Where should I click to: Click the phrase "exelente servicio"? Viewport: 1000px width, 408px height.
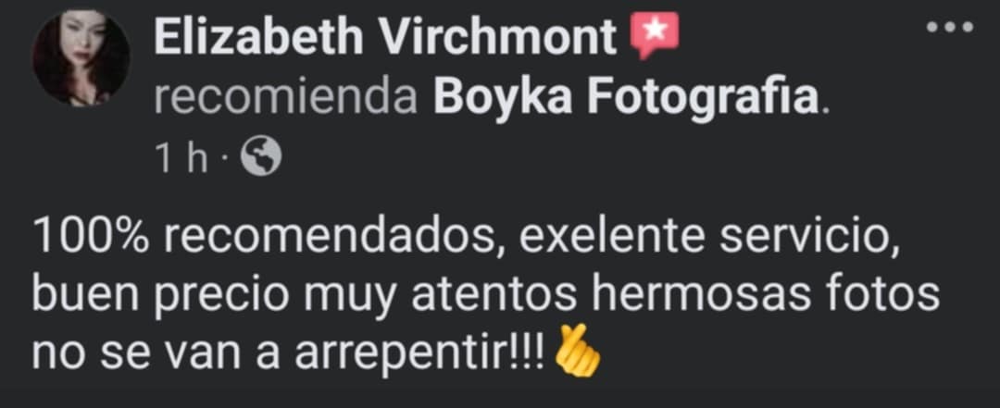pyautogui.click(x=709, y=238)
